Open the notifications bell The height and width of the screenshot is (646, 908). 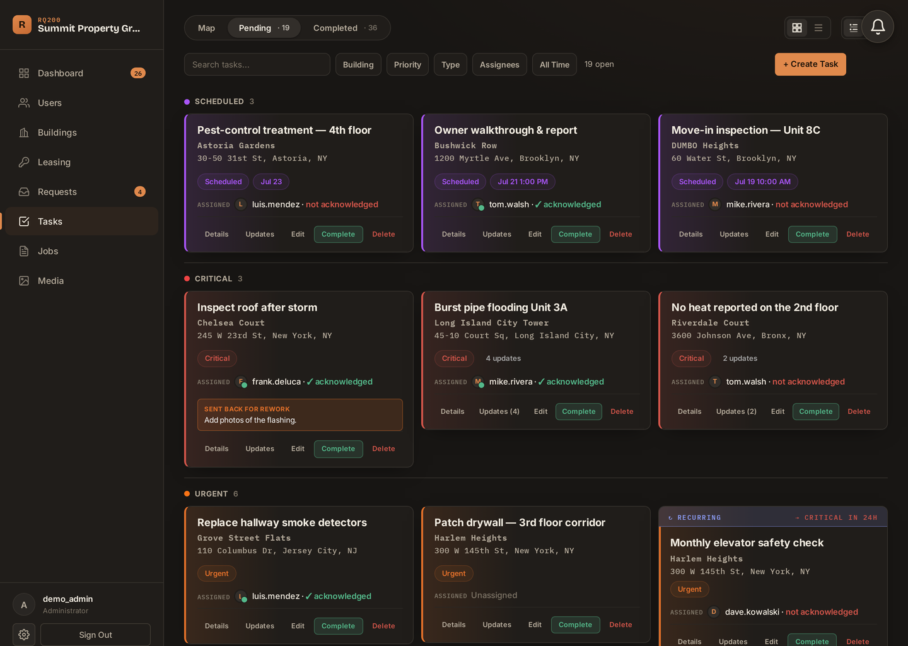[x=878, y=26]
